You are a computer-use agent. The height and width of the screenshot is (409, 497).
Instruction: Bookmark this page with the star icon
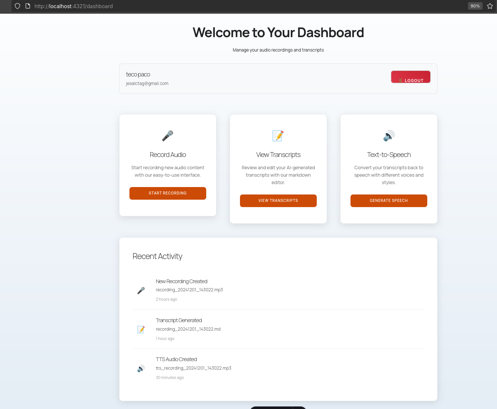pos(490,6)
